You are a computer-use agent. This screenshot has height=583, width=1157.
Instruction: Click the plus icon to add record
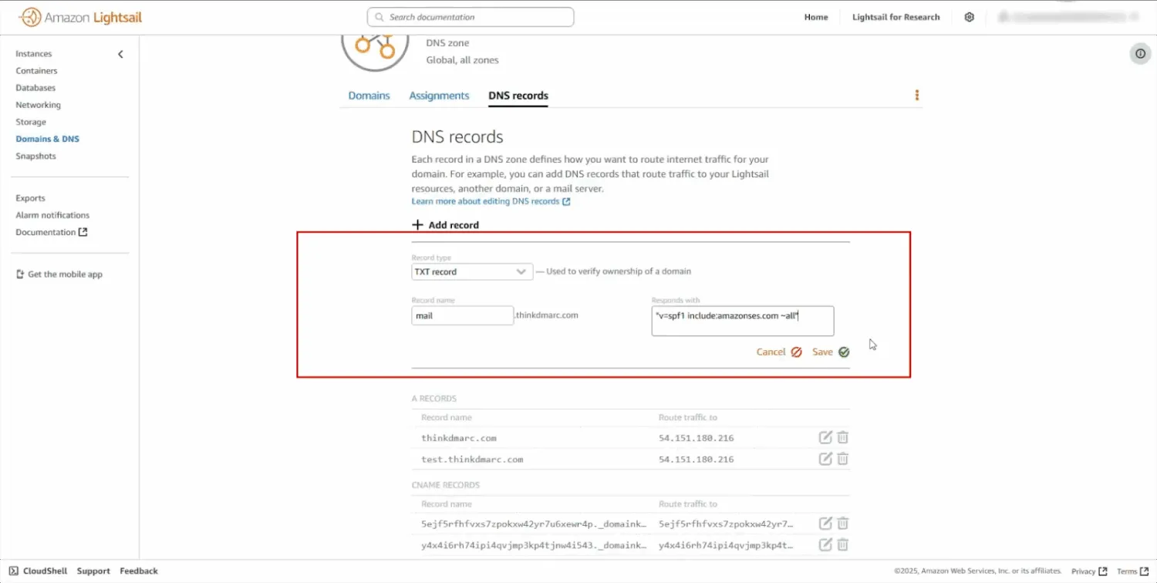[417, 224]
